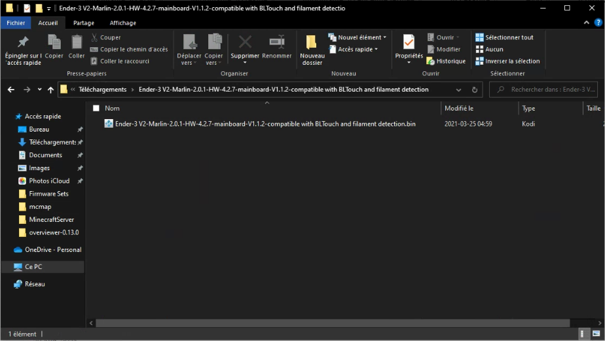Open the MinecraftServer folder
605x341 pixels.
[51, 219]
